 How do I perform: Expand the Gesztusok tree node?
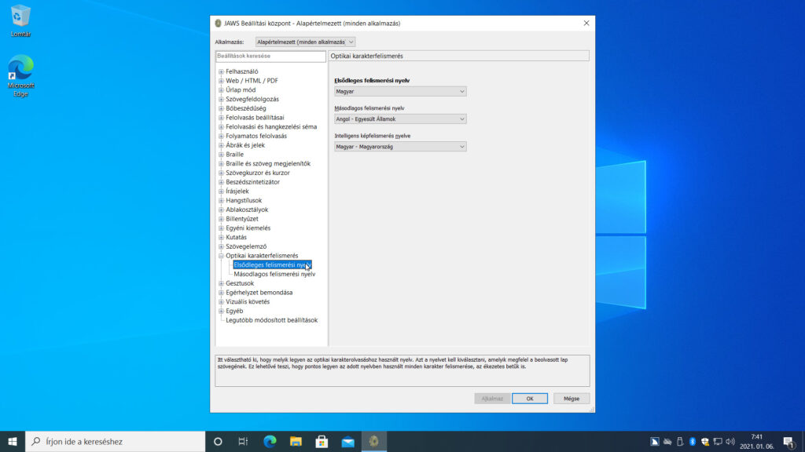coord(221,283)
